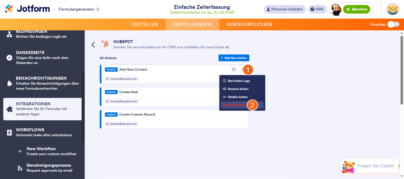Switch to the ERSTELLEN tab
The image size is (404, 179).
pos(145,24)
